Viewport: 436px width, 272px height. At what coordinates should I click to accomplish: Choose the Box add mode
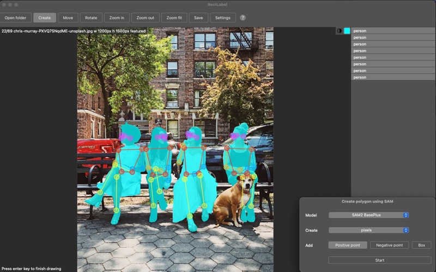(421, 245)
